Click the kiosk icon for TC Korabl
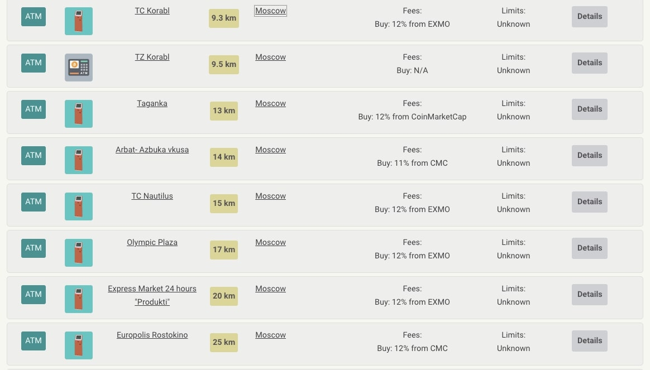 (x=79, y=21)
